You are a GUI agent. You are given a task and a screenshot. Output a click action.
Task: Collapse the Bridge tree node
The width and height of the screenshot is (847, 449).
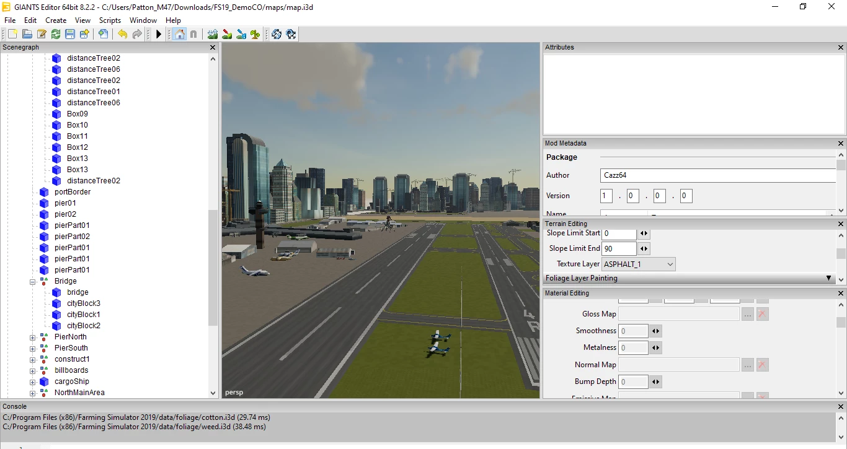pos(32,281)
